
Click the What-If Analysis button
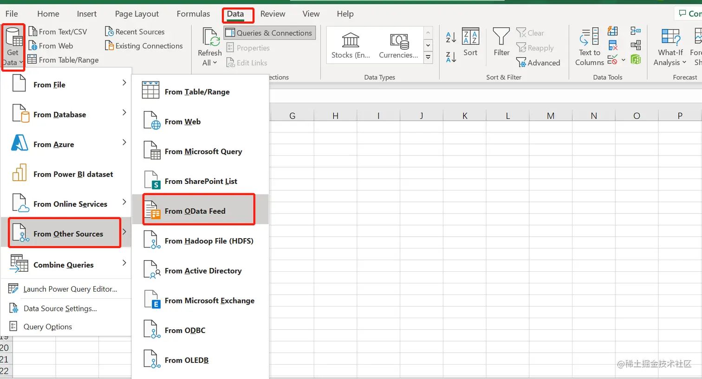pyautogui.click(x=670, y=47)
